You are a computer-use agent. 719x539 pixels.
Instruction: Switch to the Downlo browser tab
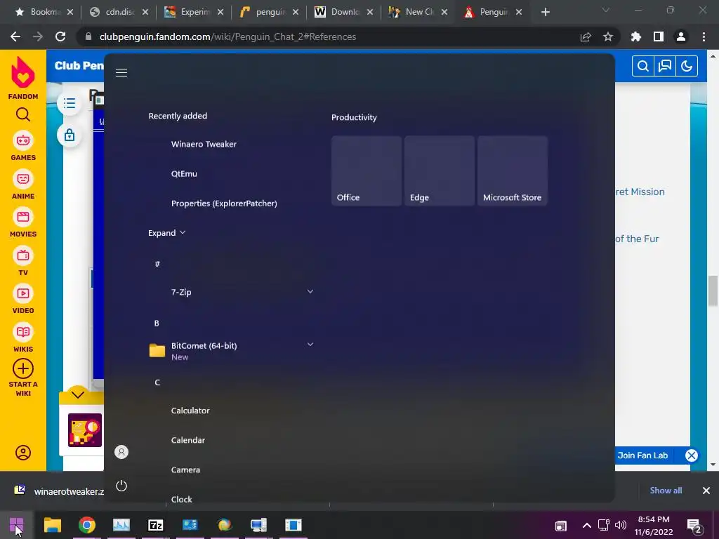point(344,12)
